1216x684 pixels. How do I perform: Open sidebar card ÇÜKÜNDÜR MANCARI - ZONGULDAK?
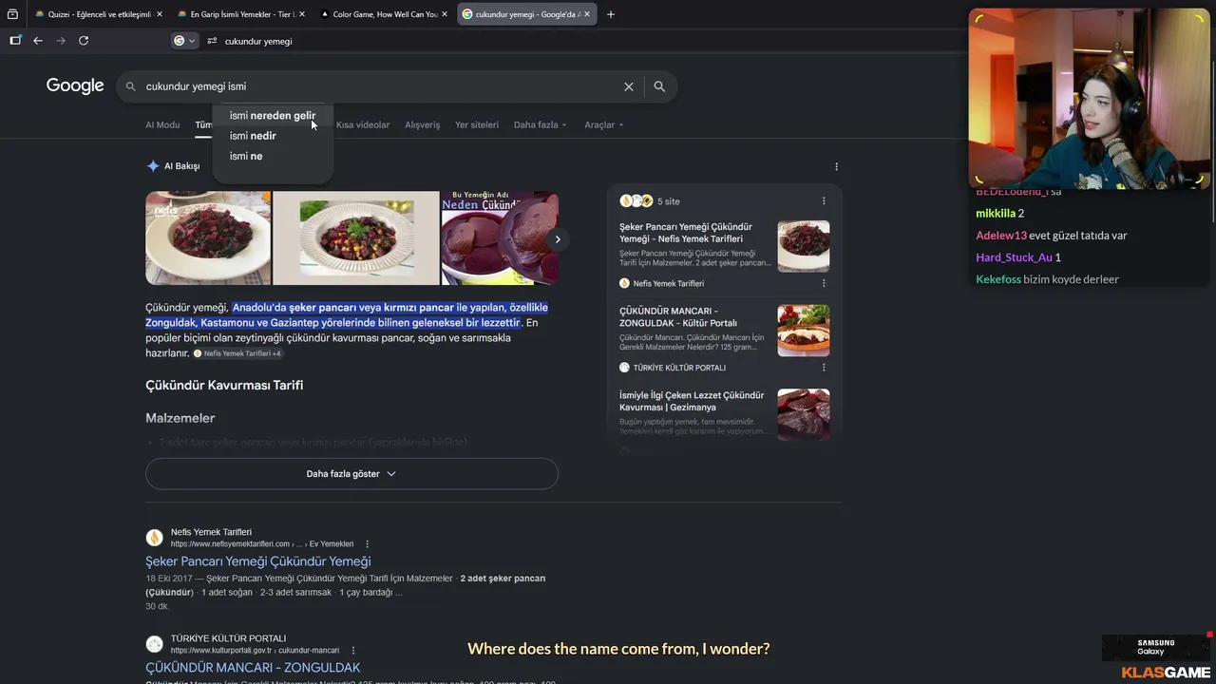click(695, 317)
